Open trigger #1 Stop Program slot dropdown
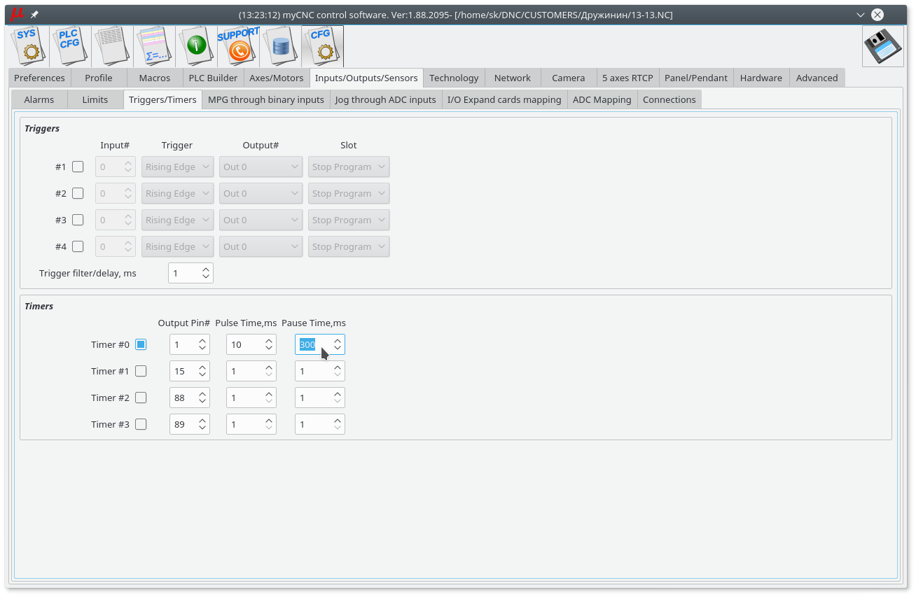 pos(349,167)
